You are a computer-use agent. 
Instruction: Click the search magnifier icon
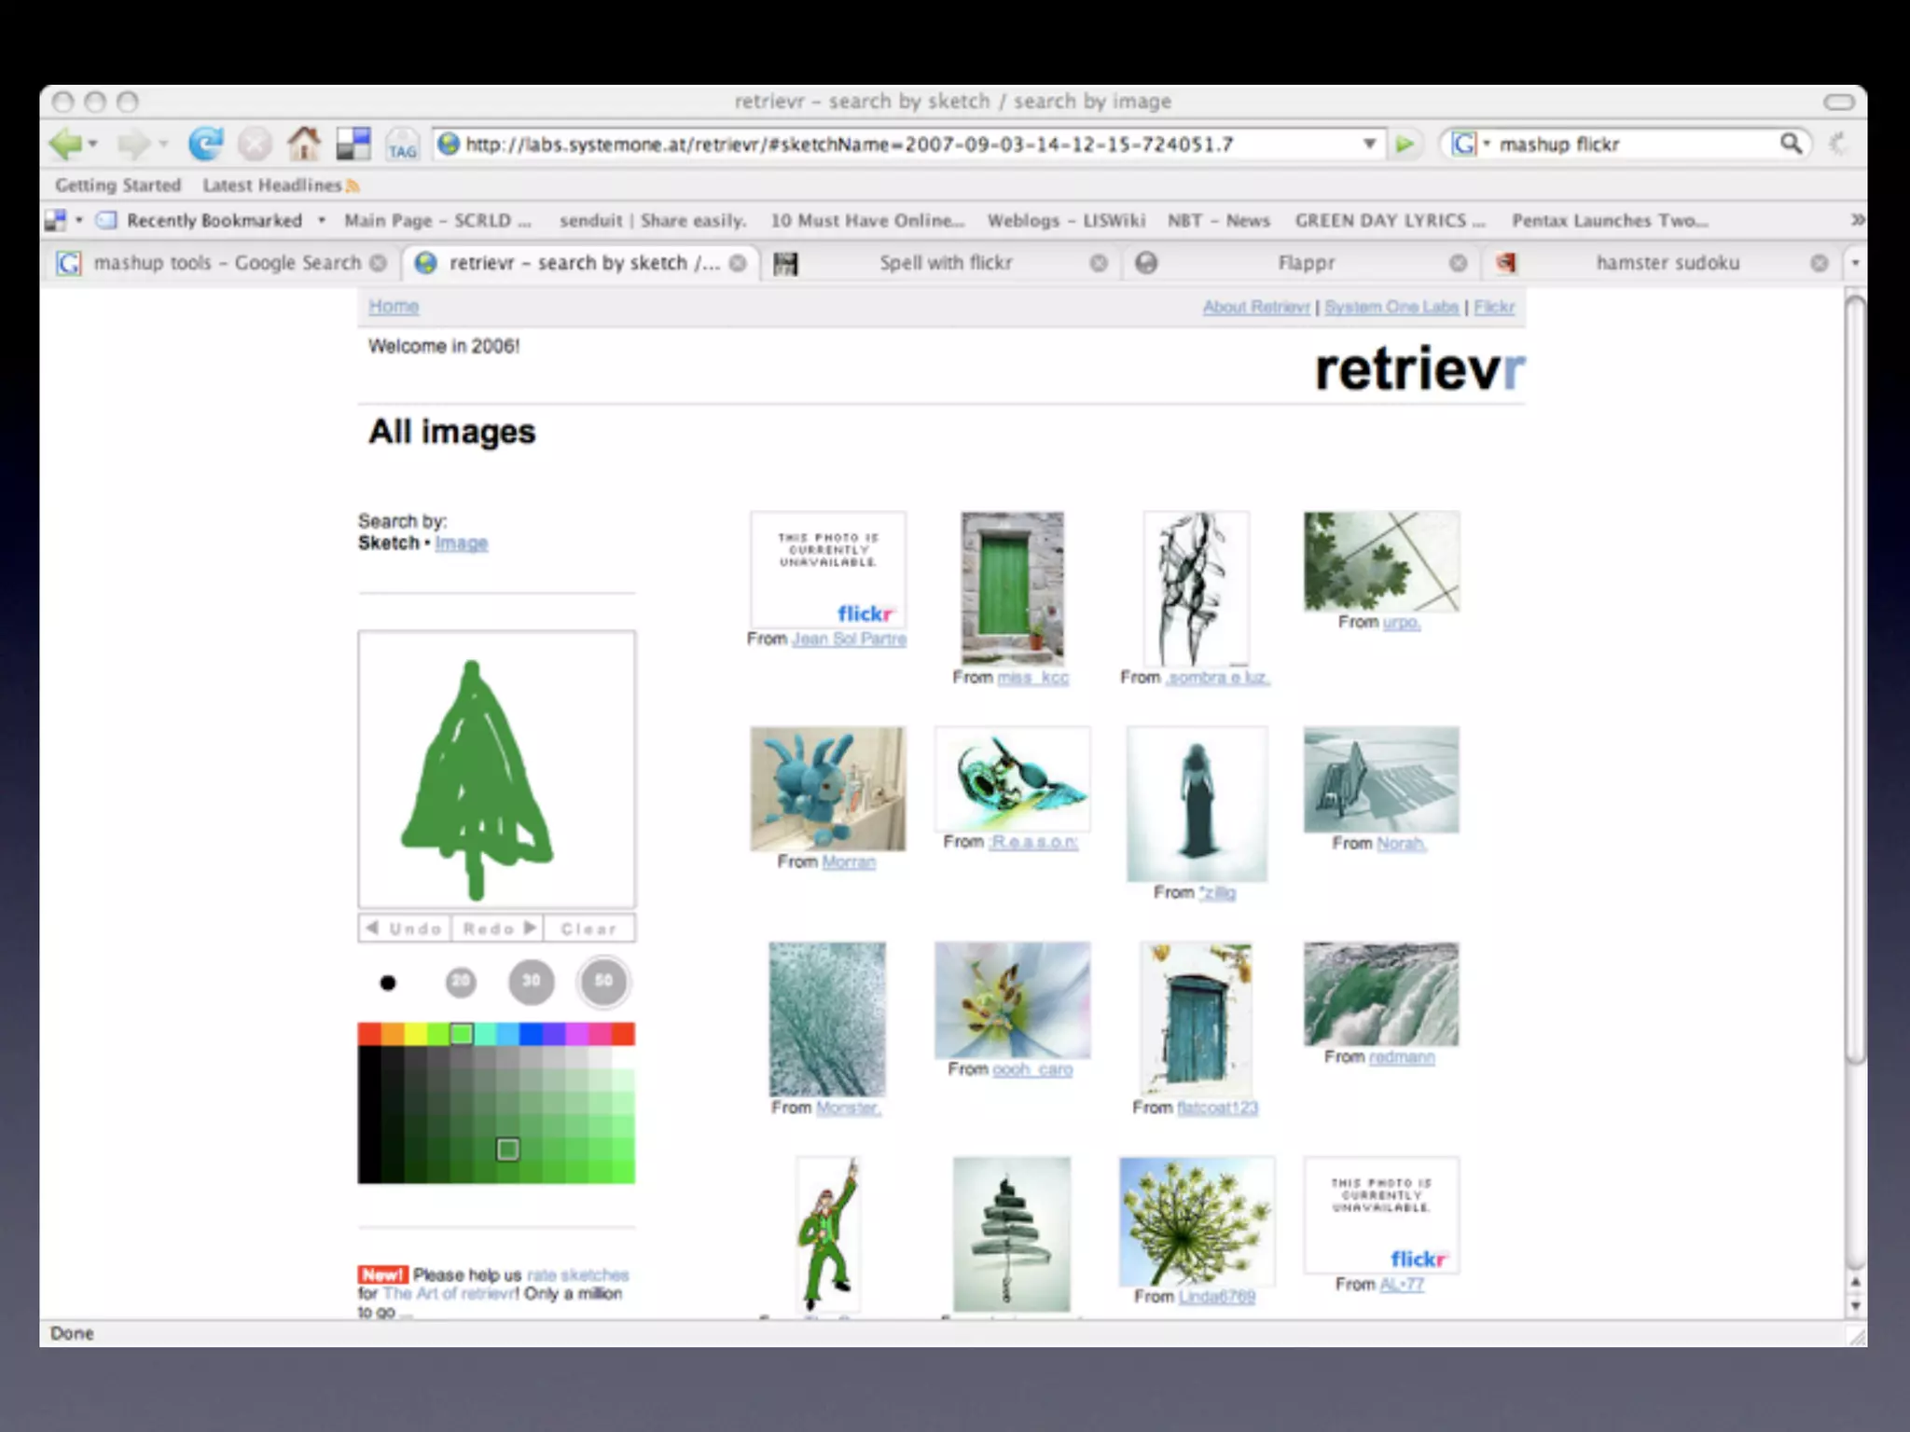click(x=1791, y=144)
